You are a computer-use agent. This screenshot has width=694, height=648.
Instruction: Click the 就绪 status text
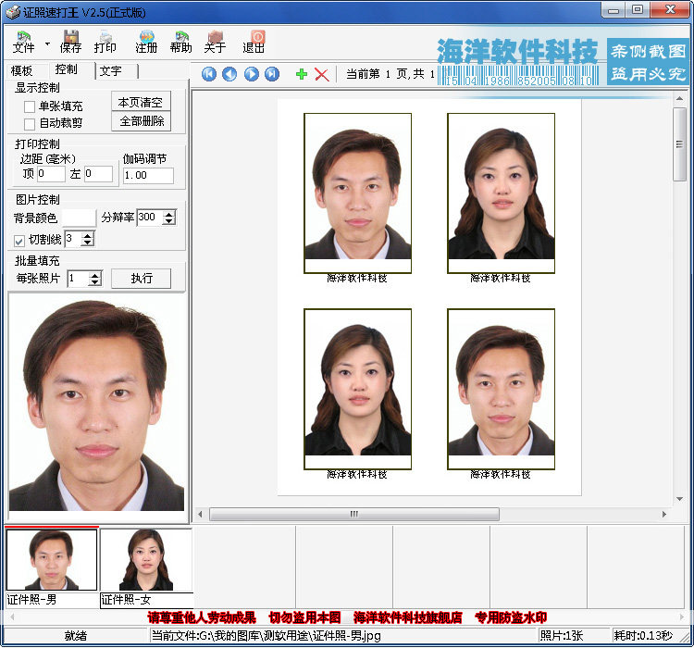point(76,636)
